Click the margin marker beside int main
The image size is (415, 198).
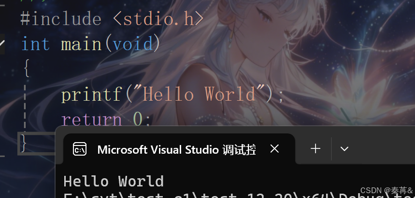point(2,43)
